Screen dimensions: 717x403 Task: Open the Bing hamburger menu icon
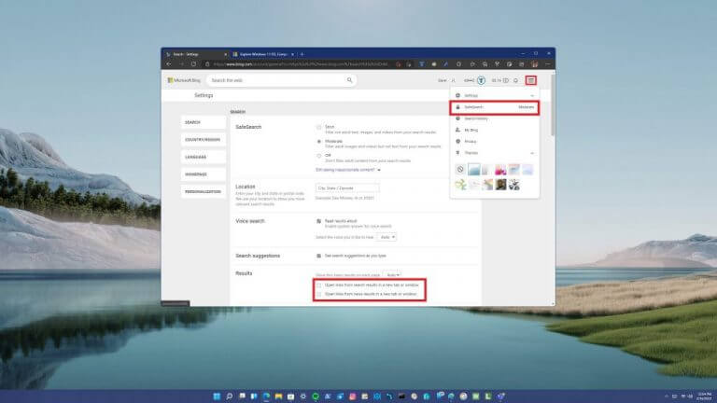coord(530,80)
